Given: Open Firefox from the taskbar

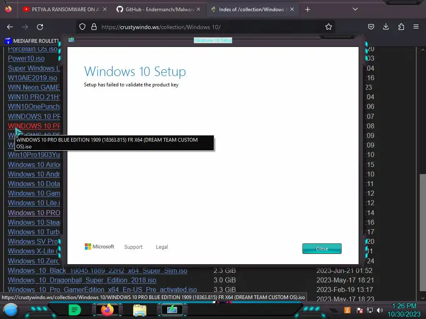Looking at the screenshot, I should coord(107,310).
